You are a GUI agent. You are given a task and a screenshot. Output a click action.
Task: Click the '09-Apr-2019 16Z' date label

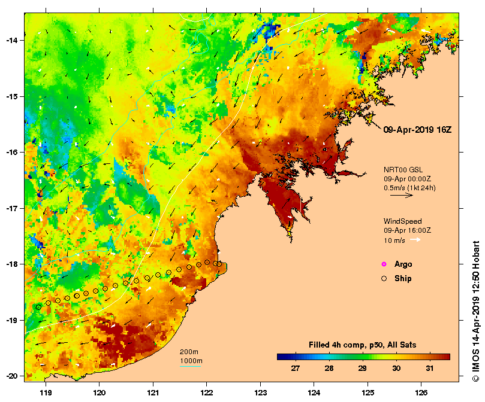click(417, 130)
